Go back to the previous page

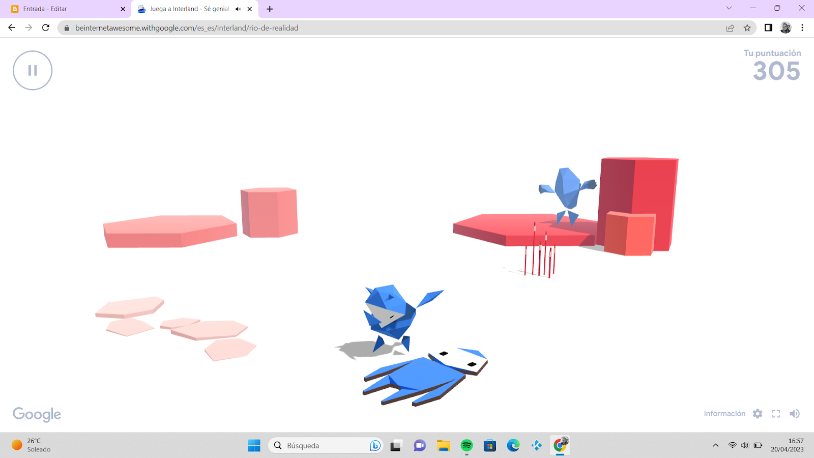12,27
